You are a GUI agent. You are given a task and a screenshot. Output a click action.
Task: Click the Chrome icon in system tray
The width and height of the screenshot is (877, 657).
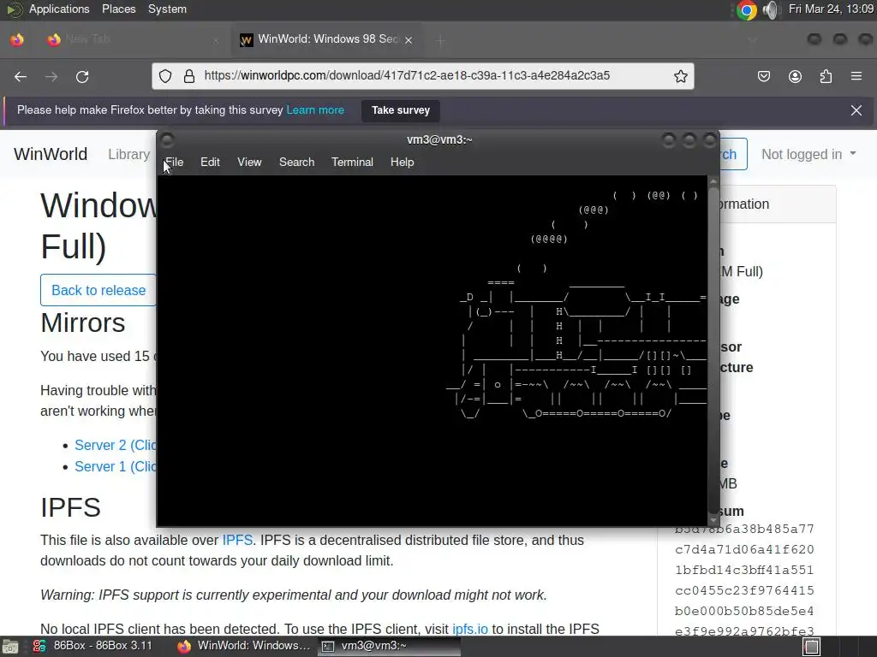746,9
